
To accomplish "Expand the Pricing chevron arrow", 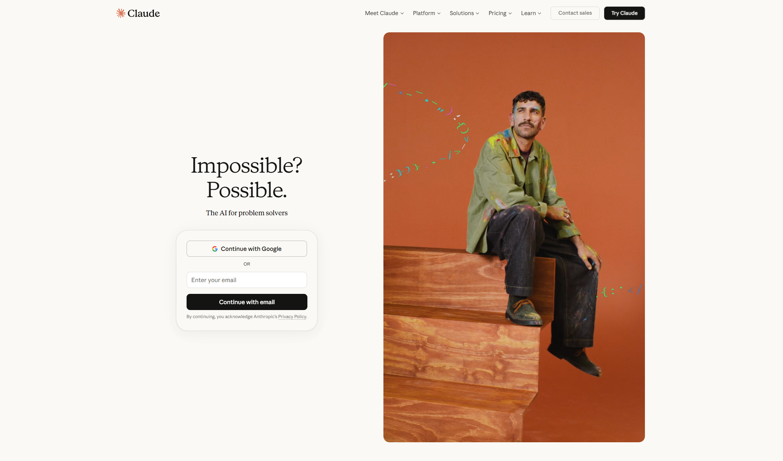I will 510,14.
